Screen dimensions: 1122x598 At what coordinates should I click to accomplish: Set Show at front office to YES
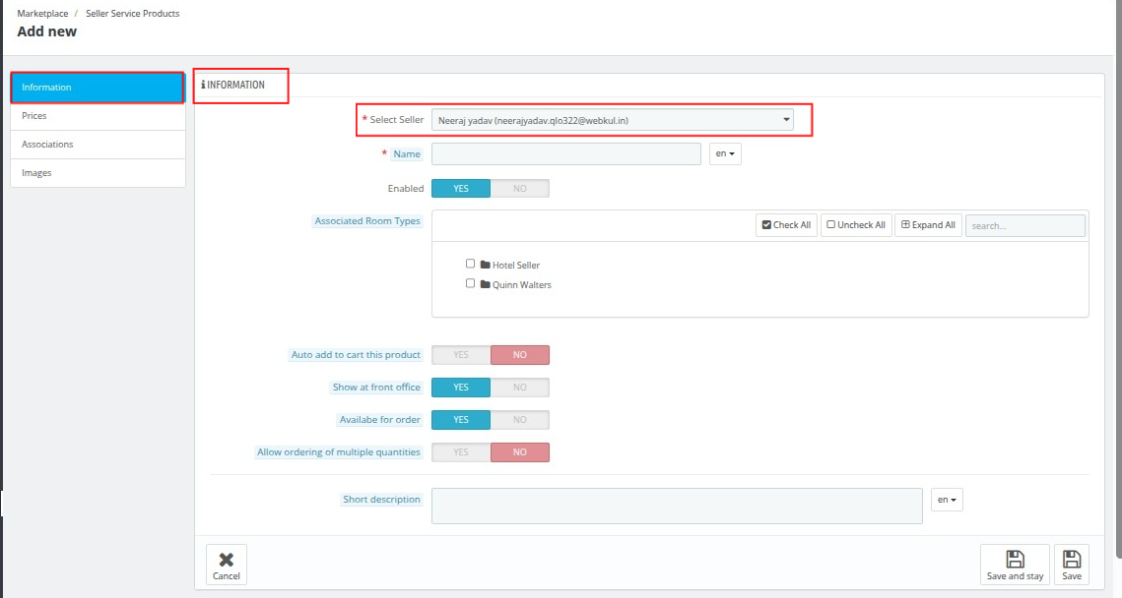coord(461,388)
